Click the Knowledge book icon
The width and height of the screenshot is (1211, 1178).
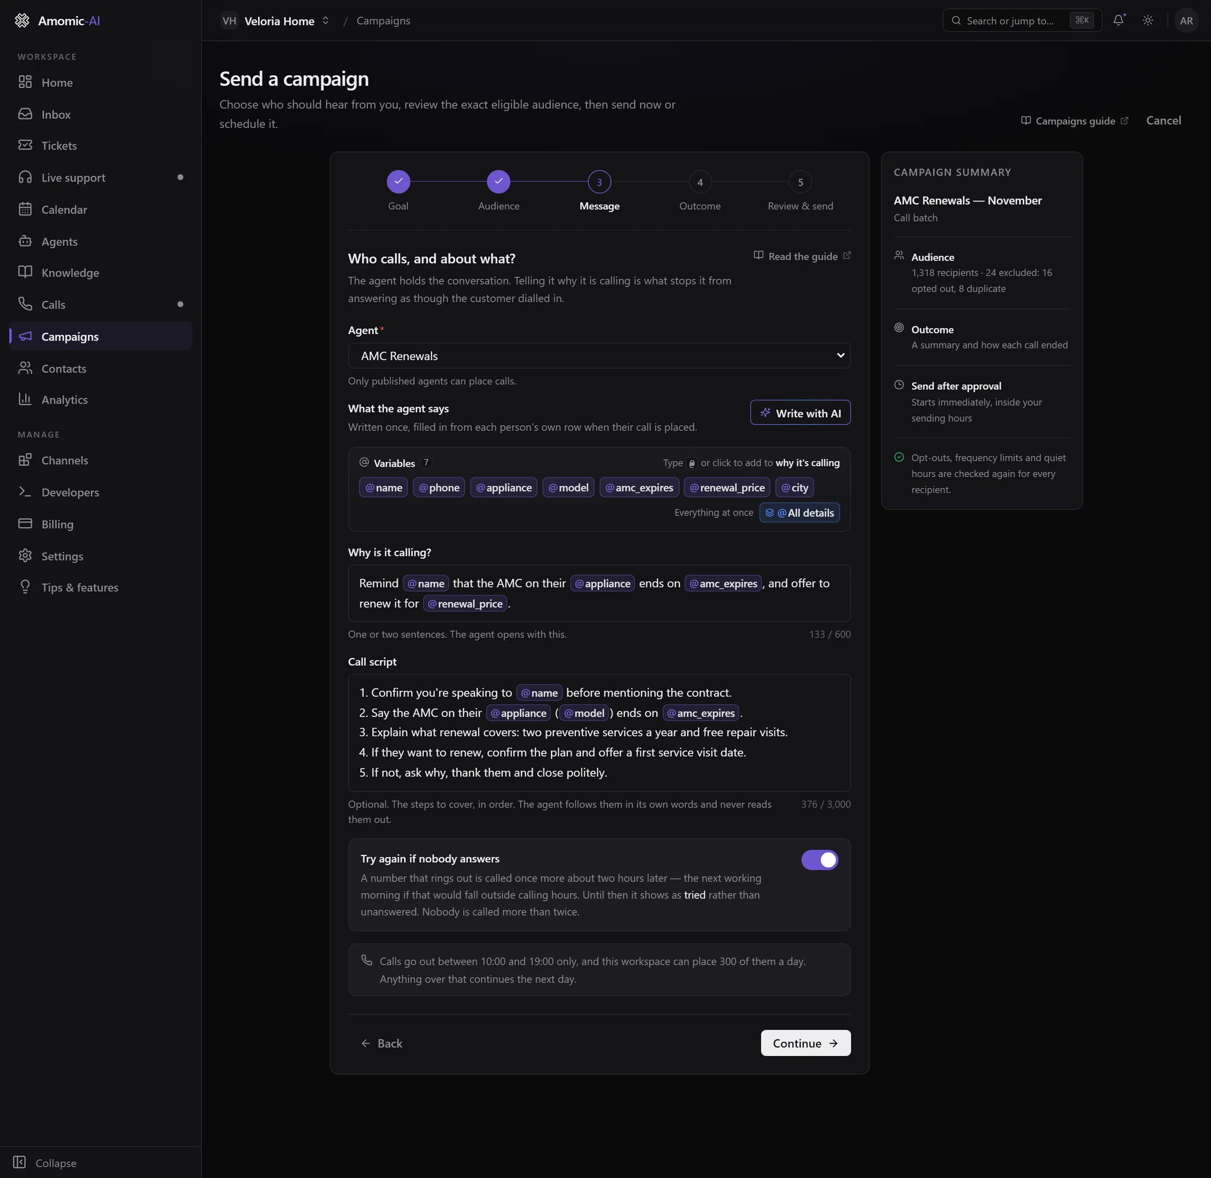pos(25,272)
